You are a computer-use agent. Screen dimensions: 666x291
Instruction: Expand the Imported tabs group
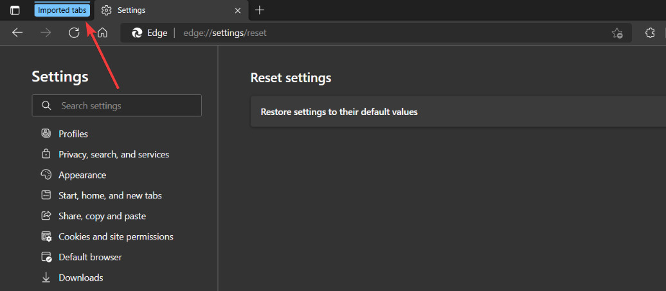tap(62, 10)
